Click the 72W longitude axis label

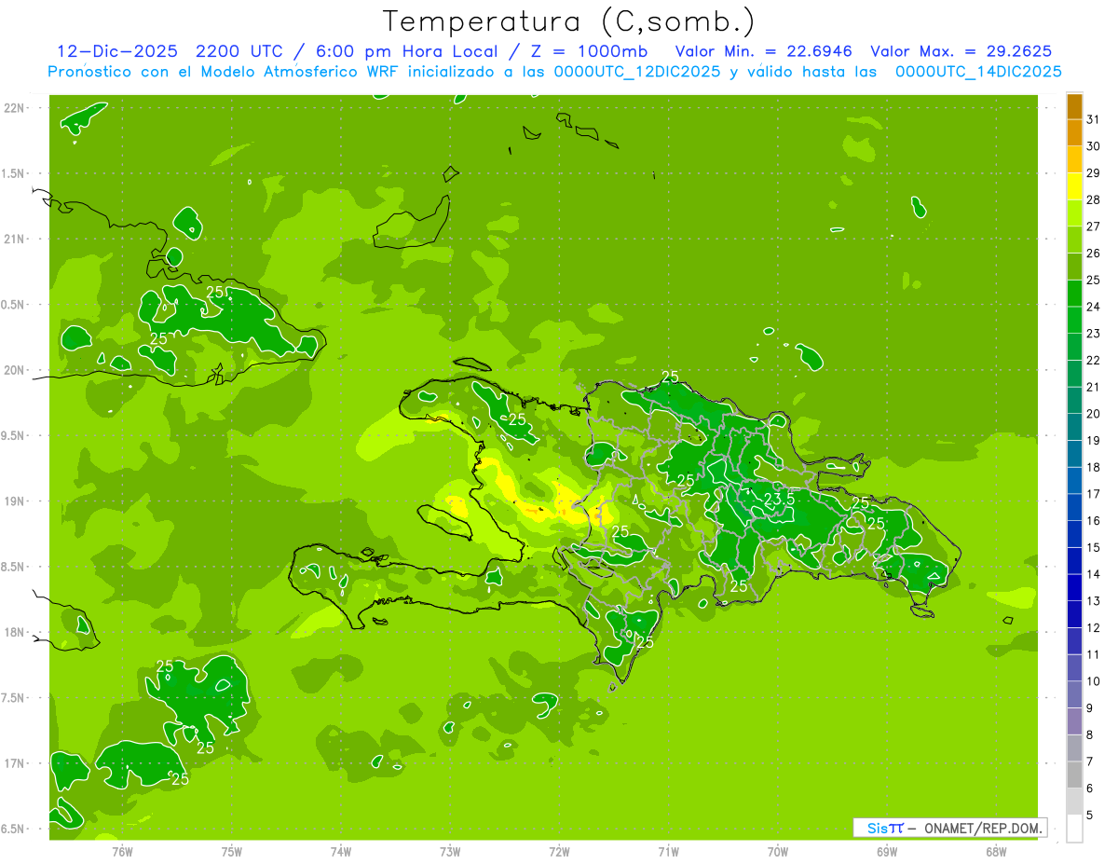[x=559, y=852]
